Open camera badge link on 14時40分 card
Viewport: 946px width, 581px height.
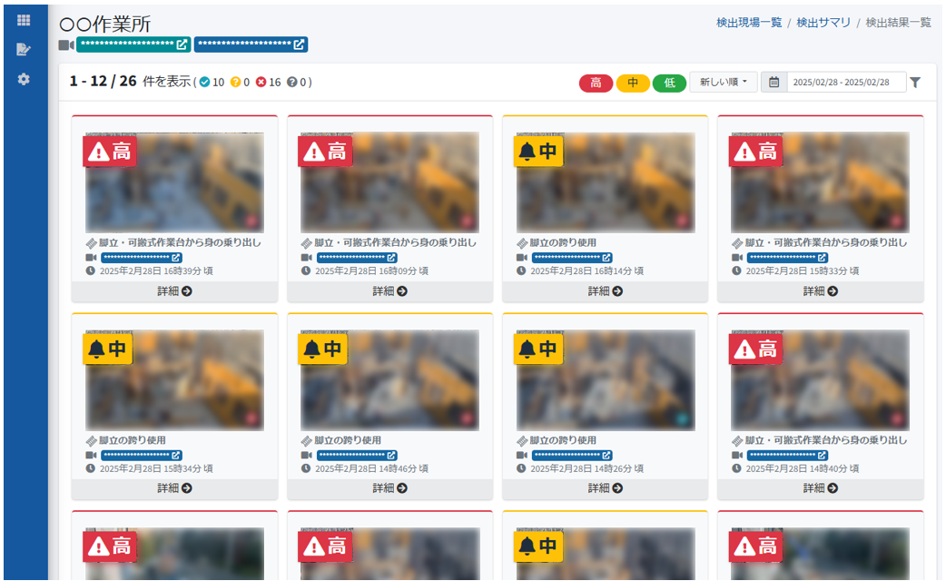click(787, 456)
